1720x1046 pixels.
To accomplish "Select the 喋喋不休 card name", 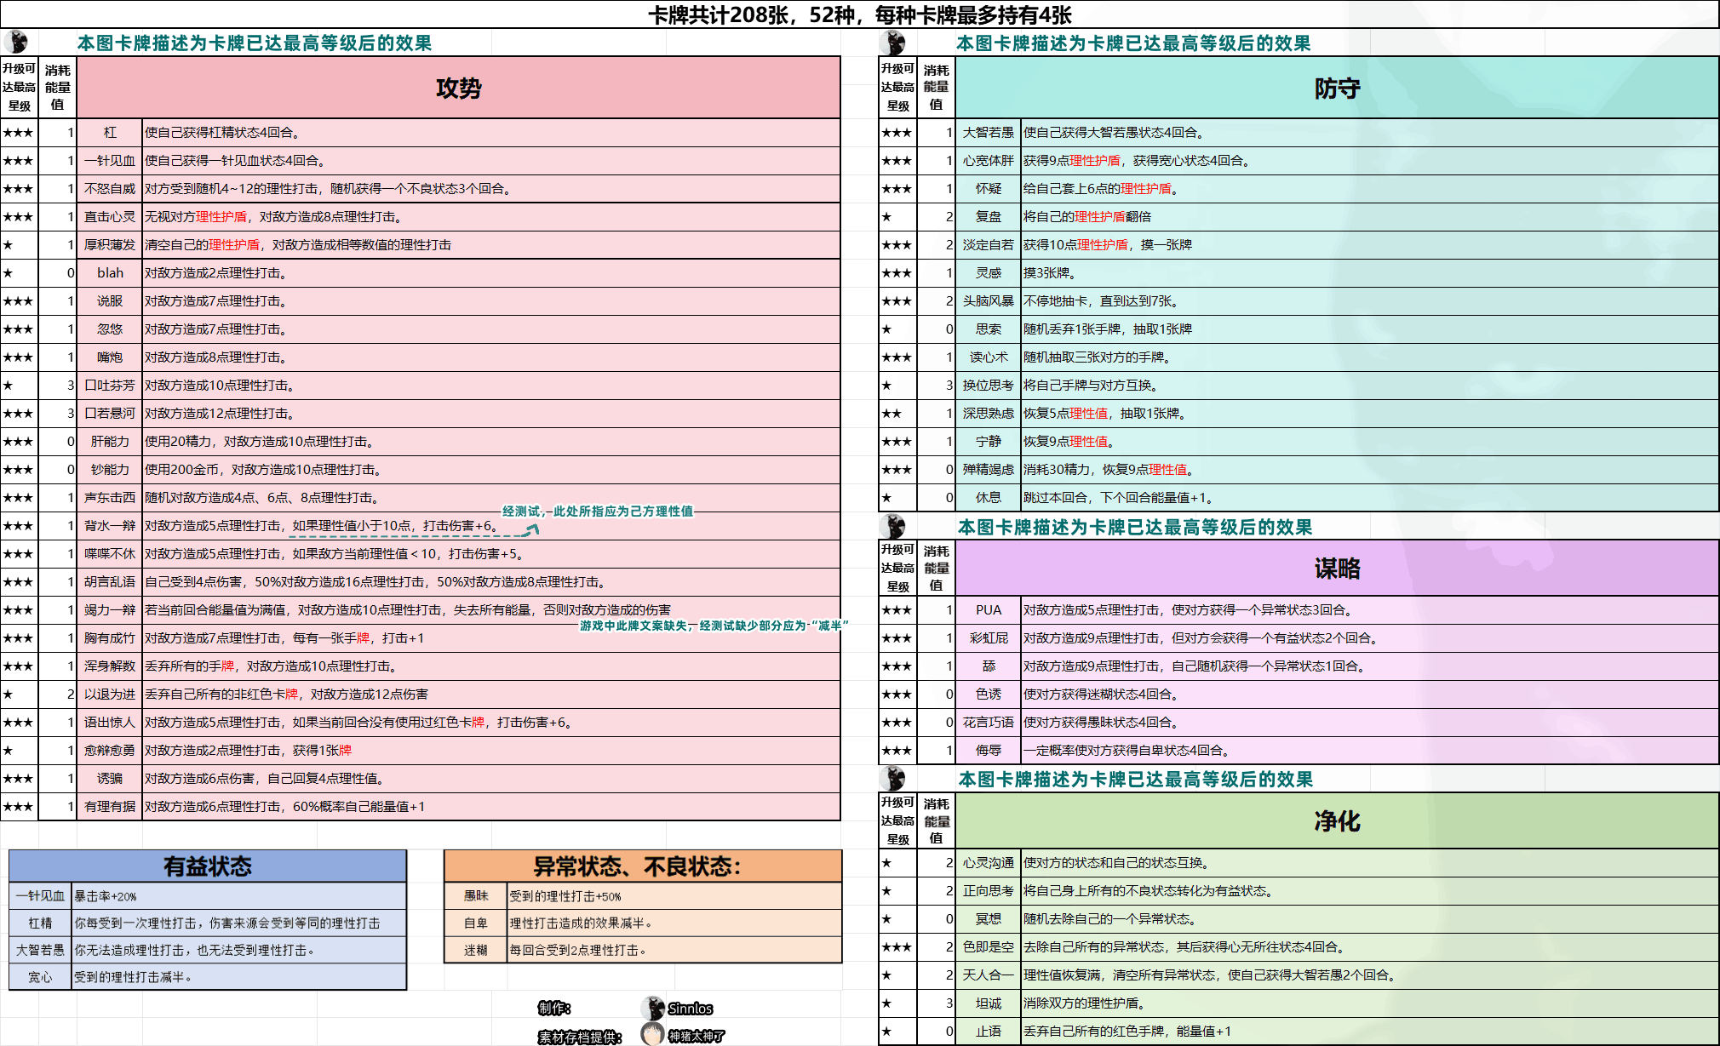I will (x=110, y=554).
